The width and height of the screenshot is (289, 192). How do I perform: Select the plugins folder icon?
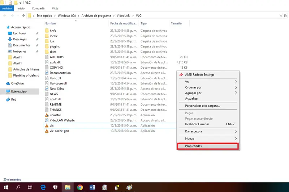(47, 47)
